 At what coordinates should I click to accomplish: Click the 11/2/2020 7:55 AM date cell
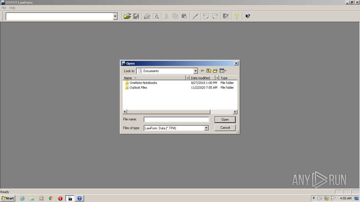coord(204,88)
